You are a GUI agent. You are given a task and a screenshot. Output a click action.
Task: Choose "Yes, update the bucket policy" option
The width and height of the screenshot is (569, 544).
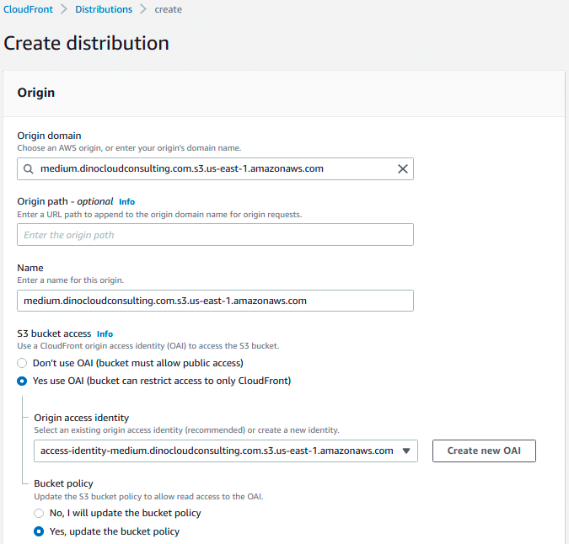coord(39,531)
